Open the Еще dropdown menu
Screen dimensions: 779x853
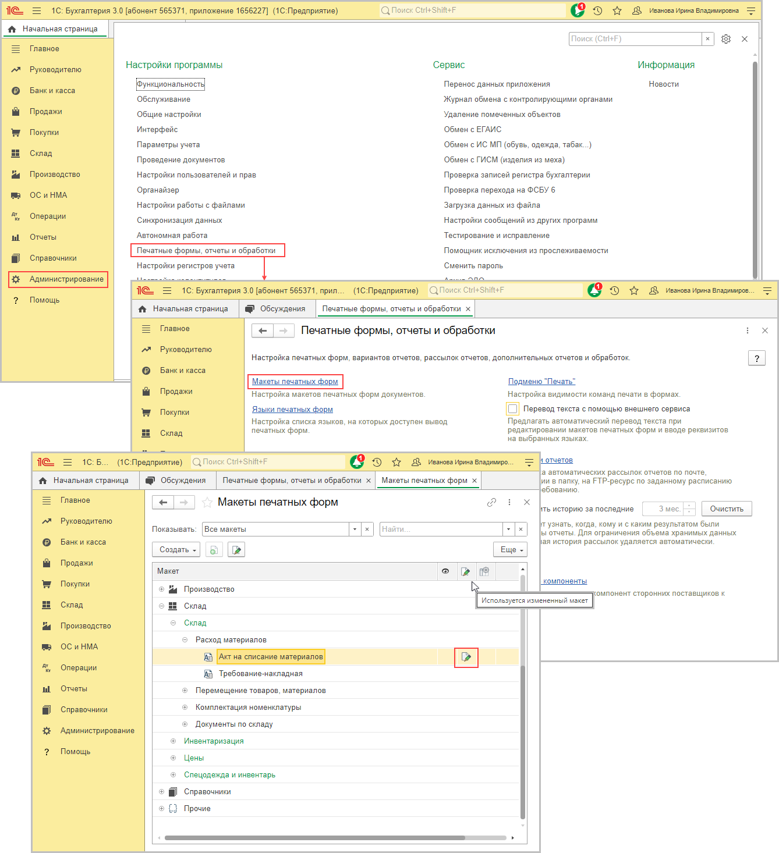511,549
